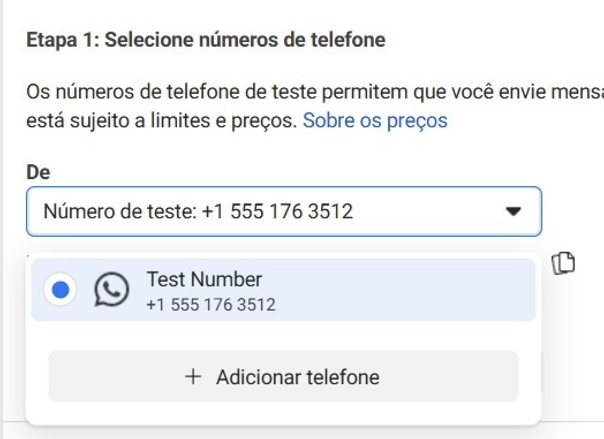Click the plus icon in Adicionar telefone
This screenshot has height=439, width=604.
193,377
